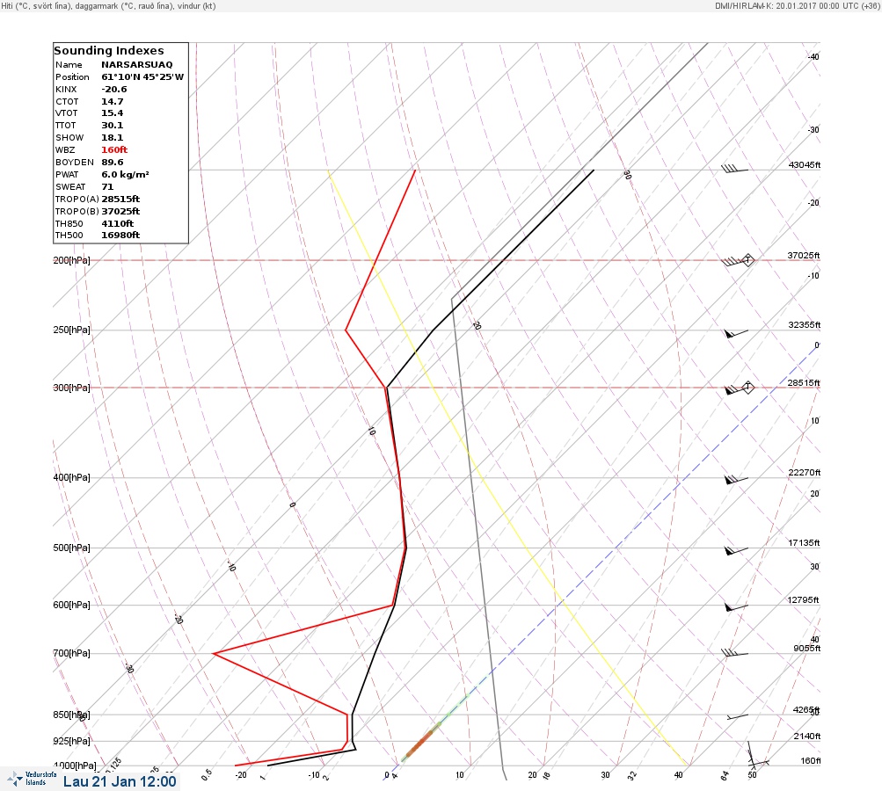This screenshot has width=882, height=791.
Task: Click tropopause diamond marker at 37025ft
Action: point(748,260)
